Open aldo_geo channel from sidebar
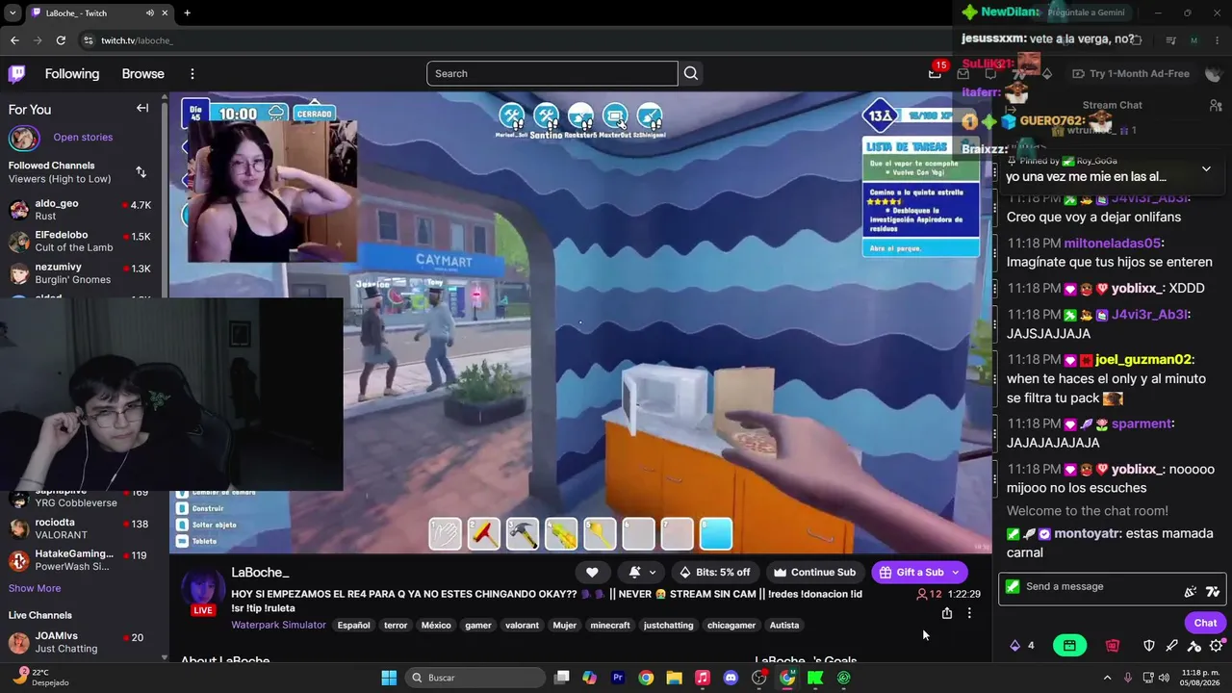 [x=81, y=210]
